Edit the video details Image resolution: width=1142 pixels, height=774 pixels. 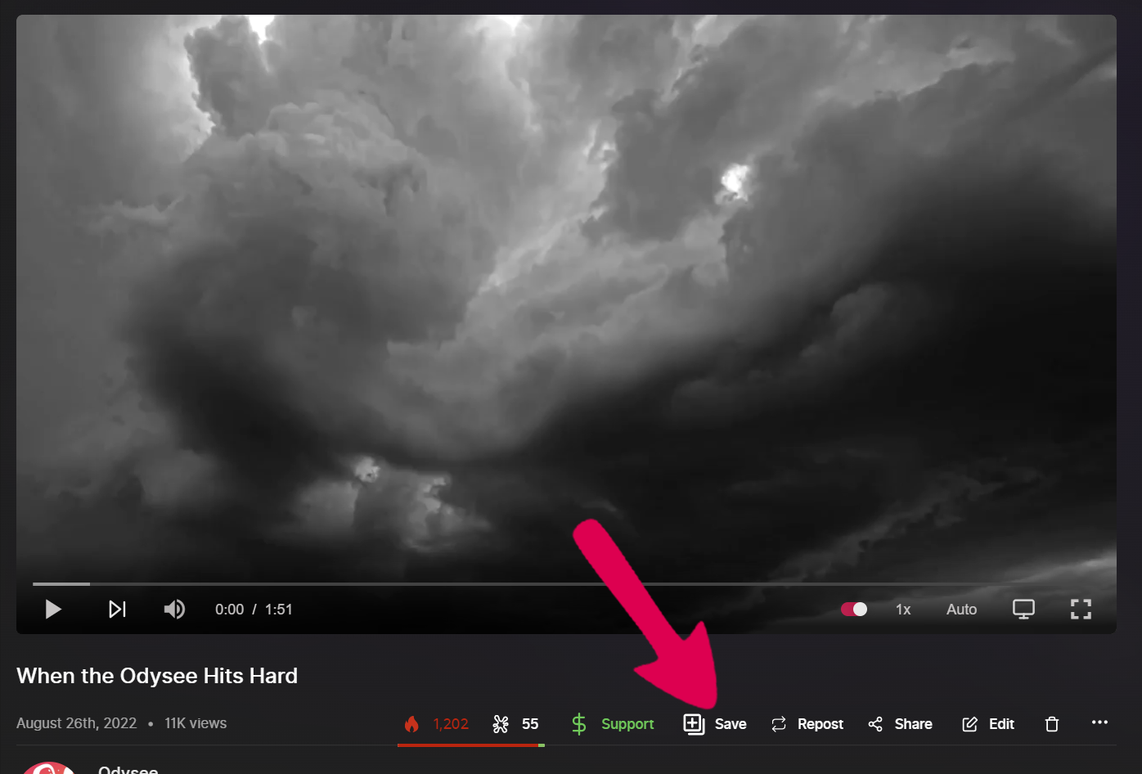point(988,724)
